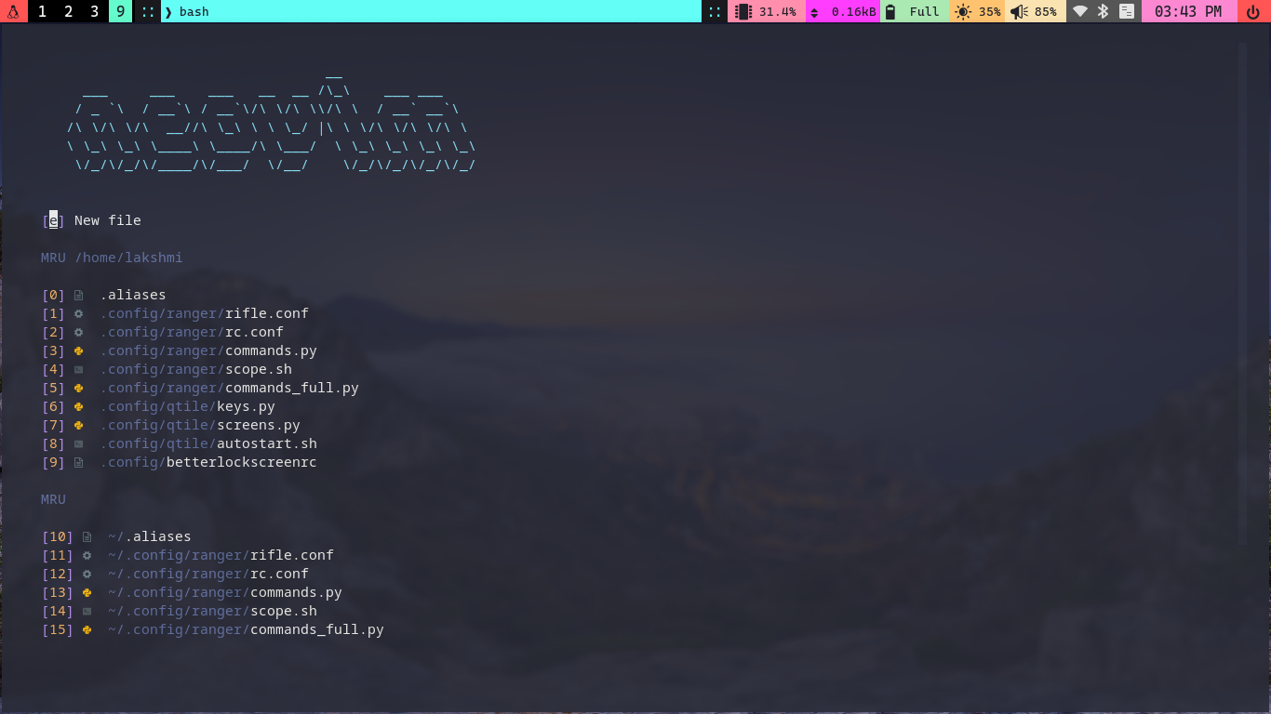Click the file icon on row [9]
The image size is (1271, 714).
79,462
